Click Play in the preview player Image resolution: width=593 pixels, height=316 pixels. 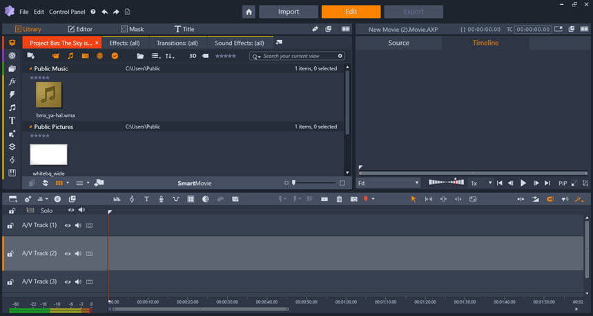click(523, 184)
